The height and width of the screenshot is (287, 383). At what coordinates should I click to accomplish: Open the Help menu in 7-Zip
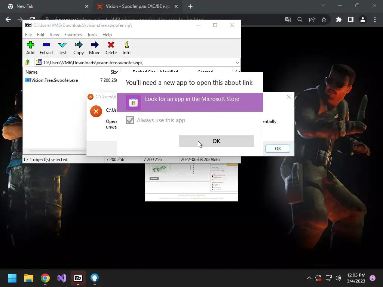click(x=107, y=35)
